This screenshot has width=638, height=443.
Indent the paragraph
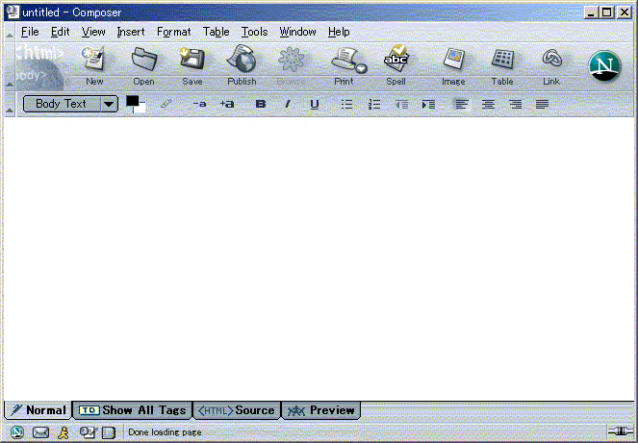tap(428, 105)
